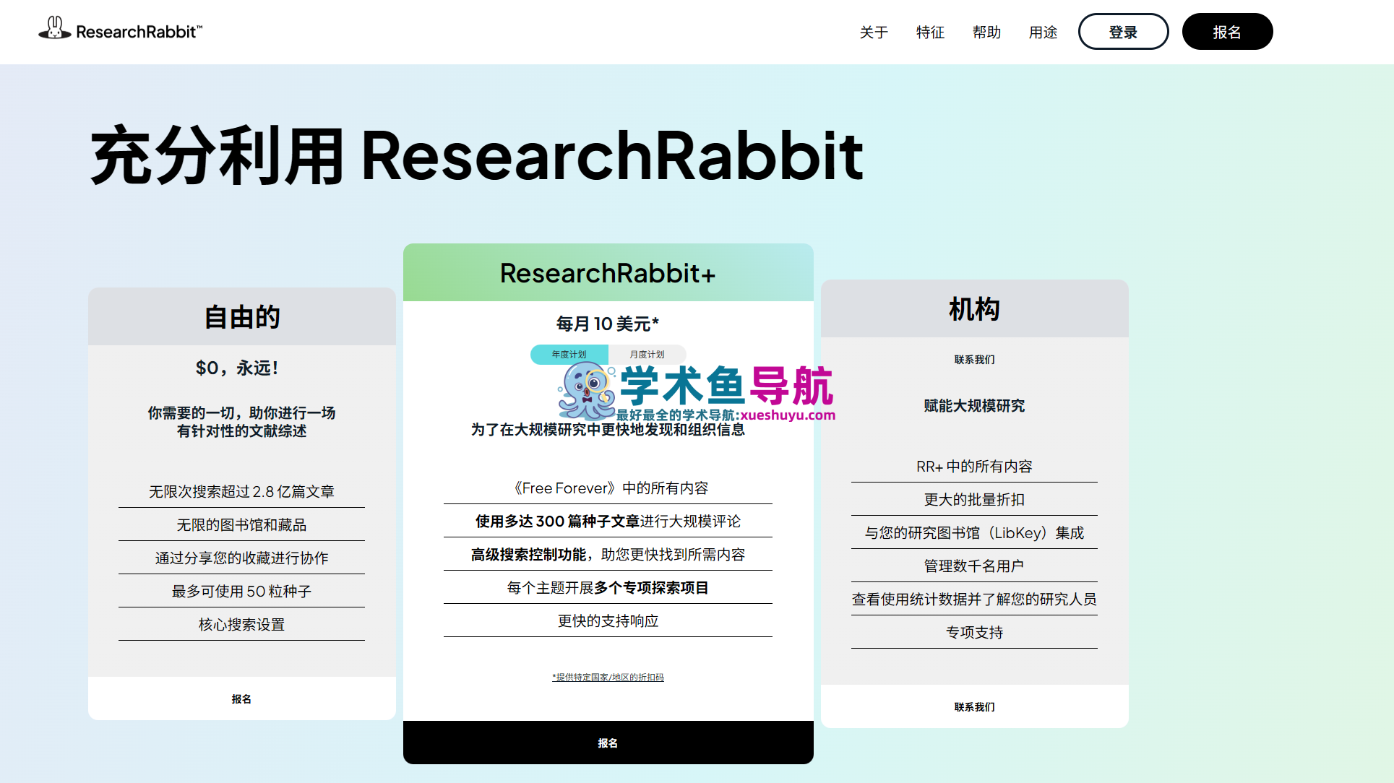Screen dimensions: 1394x783
Task: Open the 帮助 menu item
Action: pos(986,33)
